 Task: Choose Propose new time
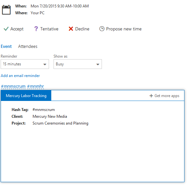[121, 29]
